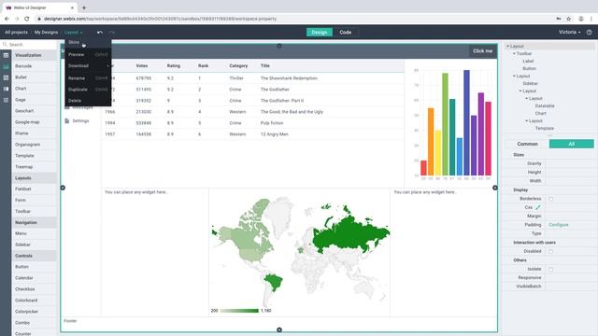The width and height of the screenshot is (598, 336).
Task: Click the map color legend gradient bar
Action: (239, 311)
